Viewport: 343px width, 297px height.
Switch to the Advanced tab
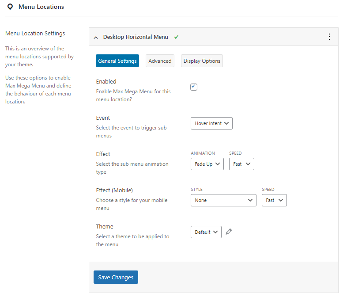(160, 61)
